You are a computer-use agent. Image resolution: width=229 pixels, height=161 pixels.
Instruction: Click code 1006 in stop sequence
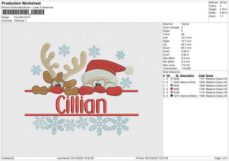click(x=202, y=96)
